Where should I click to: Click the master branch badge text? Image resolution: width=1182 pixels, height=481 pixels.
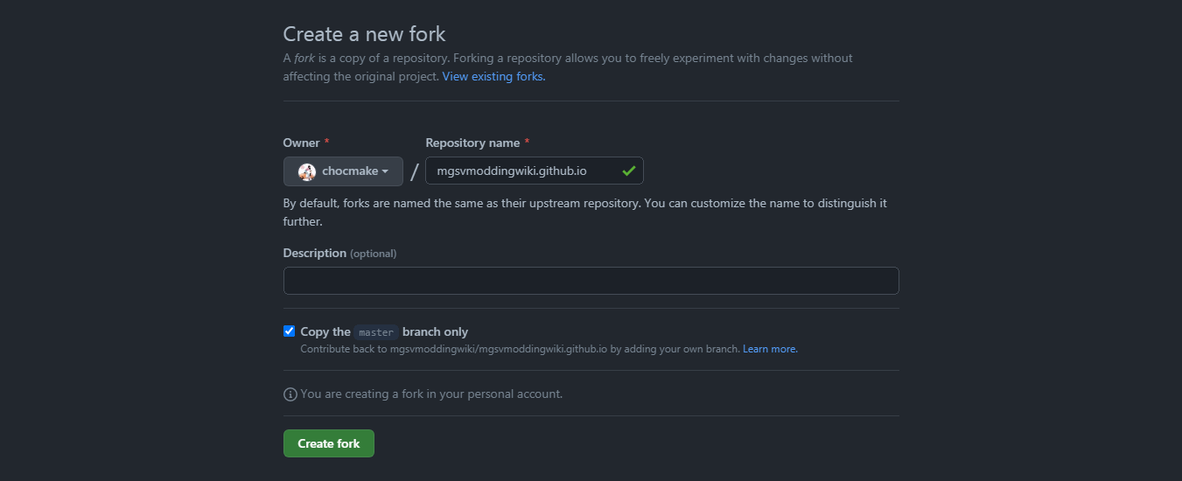click(x=376, y=332)
